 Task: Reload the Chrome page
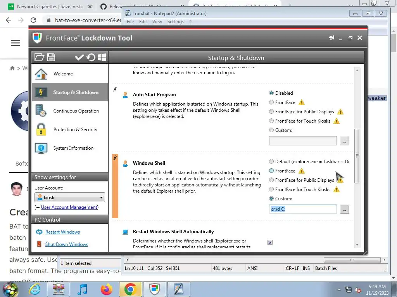click(x=33, y=20)
